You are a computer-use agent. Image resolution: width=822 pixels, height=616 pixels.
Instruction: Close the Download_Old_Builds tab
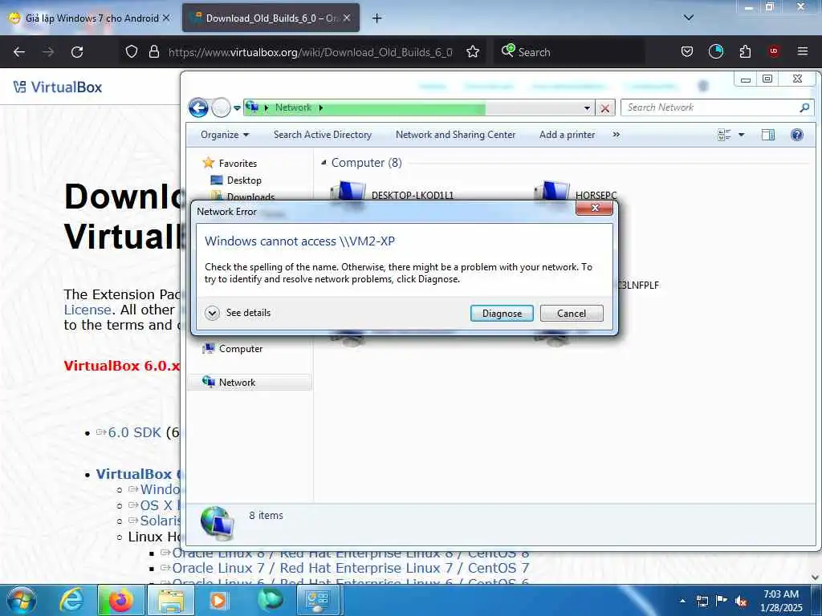click(x=347, y=18)
